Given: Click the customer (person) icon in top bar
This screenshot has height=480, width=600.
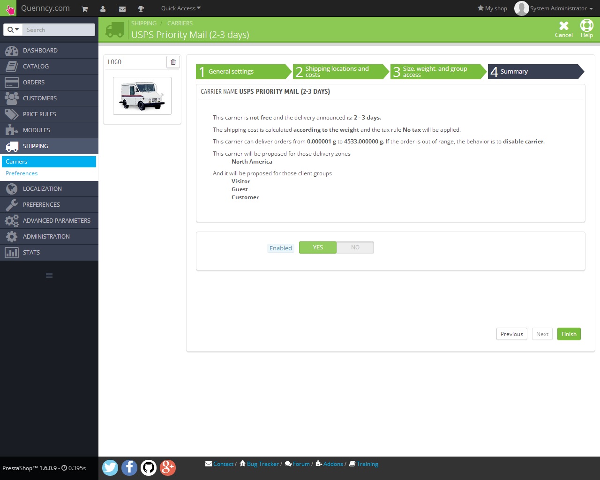Looking at the screenshot, I should click(x=103, y=8).
